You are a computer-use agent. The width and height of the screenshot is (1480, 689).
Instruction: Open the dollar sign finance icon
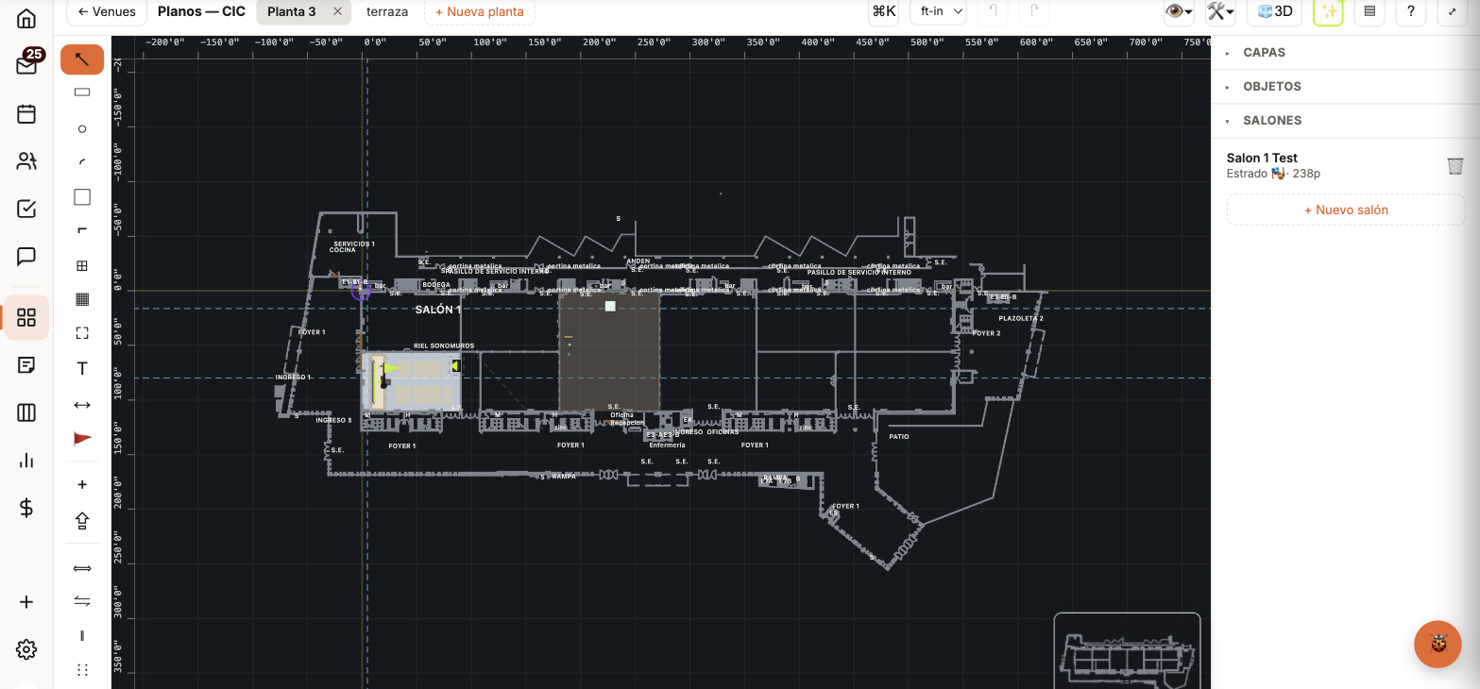26,509
